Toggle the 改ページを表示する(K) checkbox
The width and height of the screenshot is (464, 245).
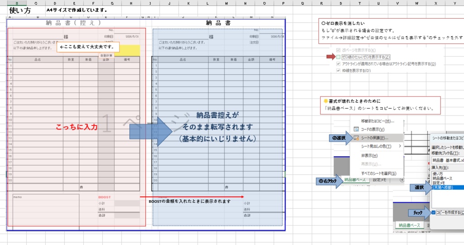pos(338,50)
